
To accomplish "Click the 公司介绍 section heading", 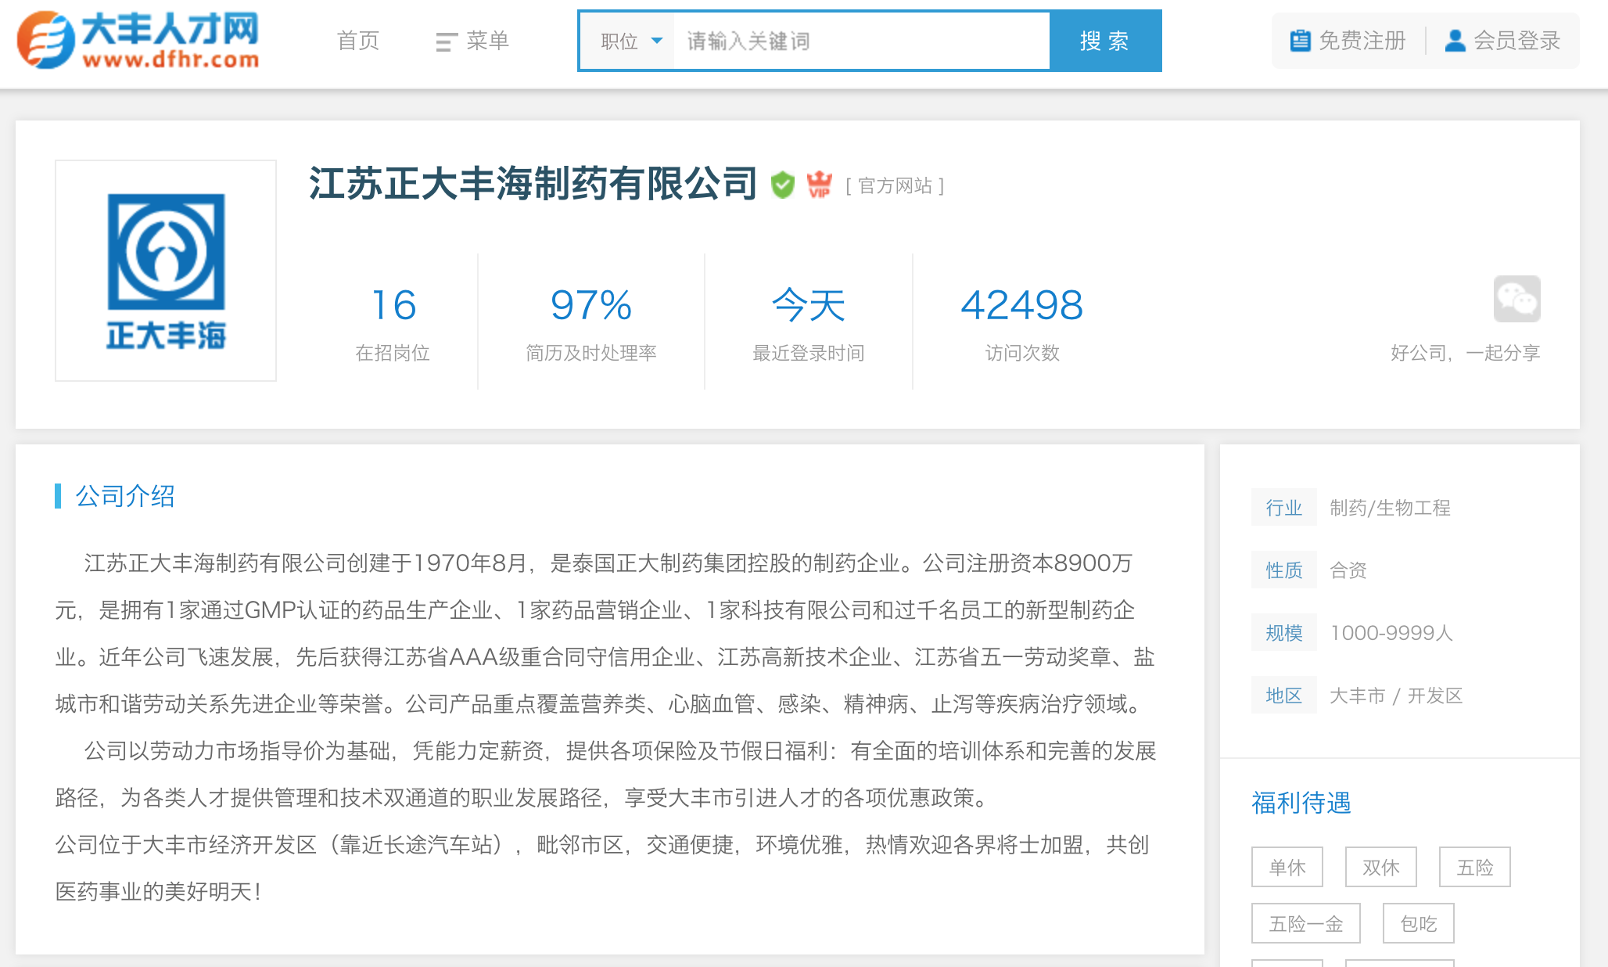I will point(125,496).
